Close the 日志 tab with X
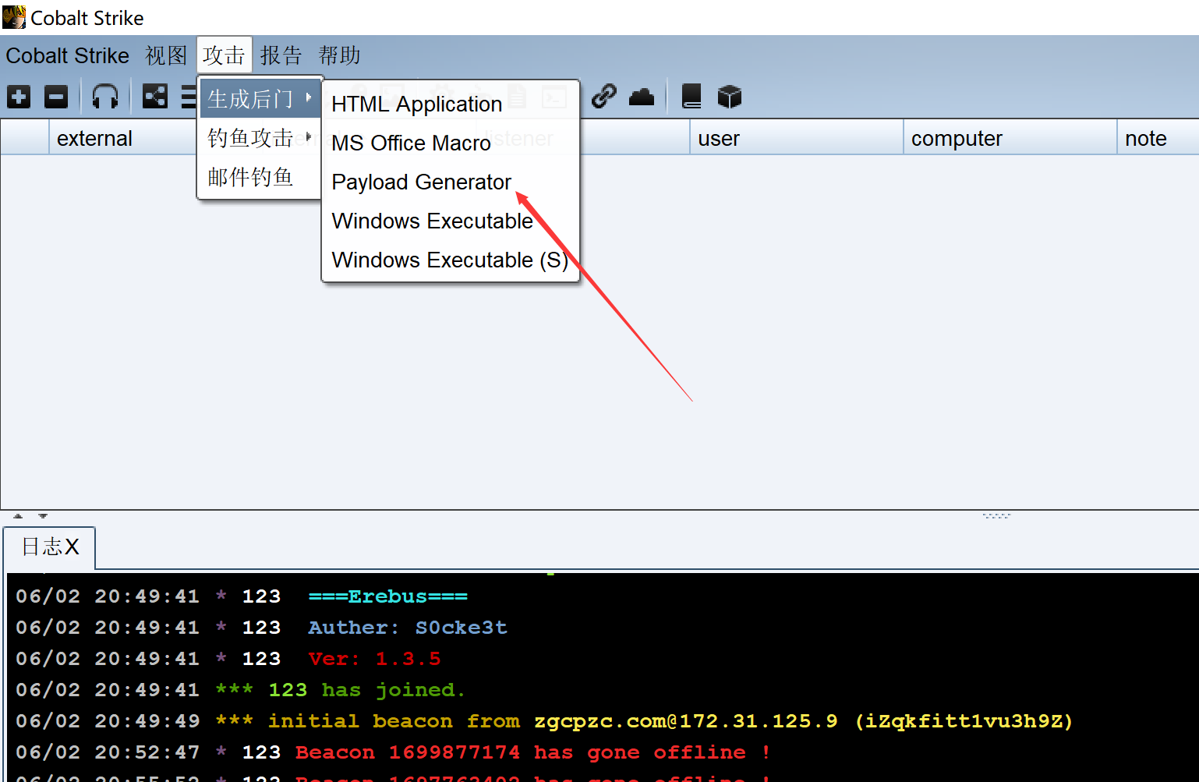The image size is (1199, 782). [x=72, y=547]
